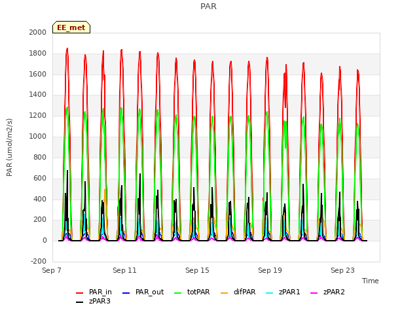Click the EE_met annotation label

71,27
